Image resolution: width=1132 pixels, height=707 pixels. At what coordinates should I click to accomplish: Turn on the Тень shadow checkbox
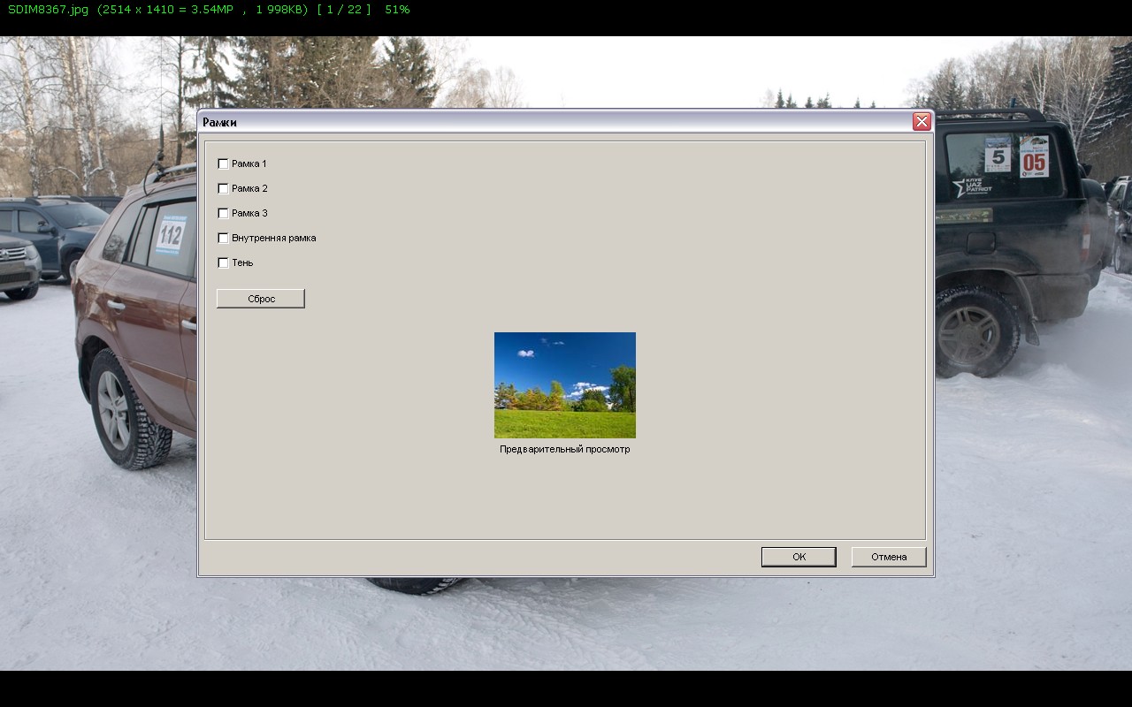223,262
